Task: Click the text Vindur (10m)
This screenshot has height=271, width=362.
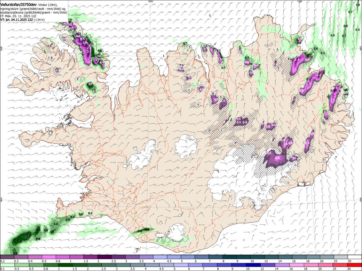Action: [x=48, y=5]
